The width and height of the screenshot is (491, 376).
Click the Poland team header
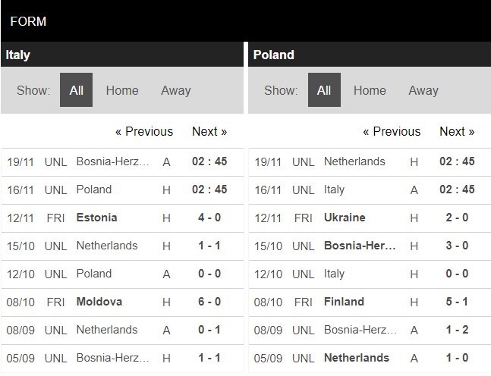coord(273,55)
